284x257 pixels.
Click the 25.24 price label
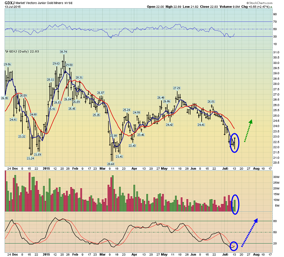[127, 110]
